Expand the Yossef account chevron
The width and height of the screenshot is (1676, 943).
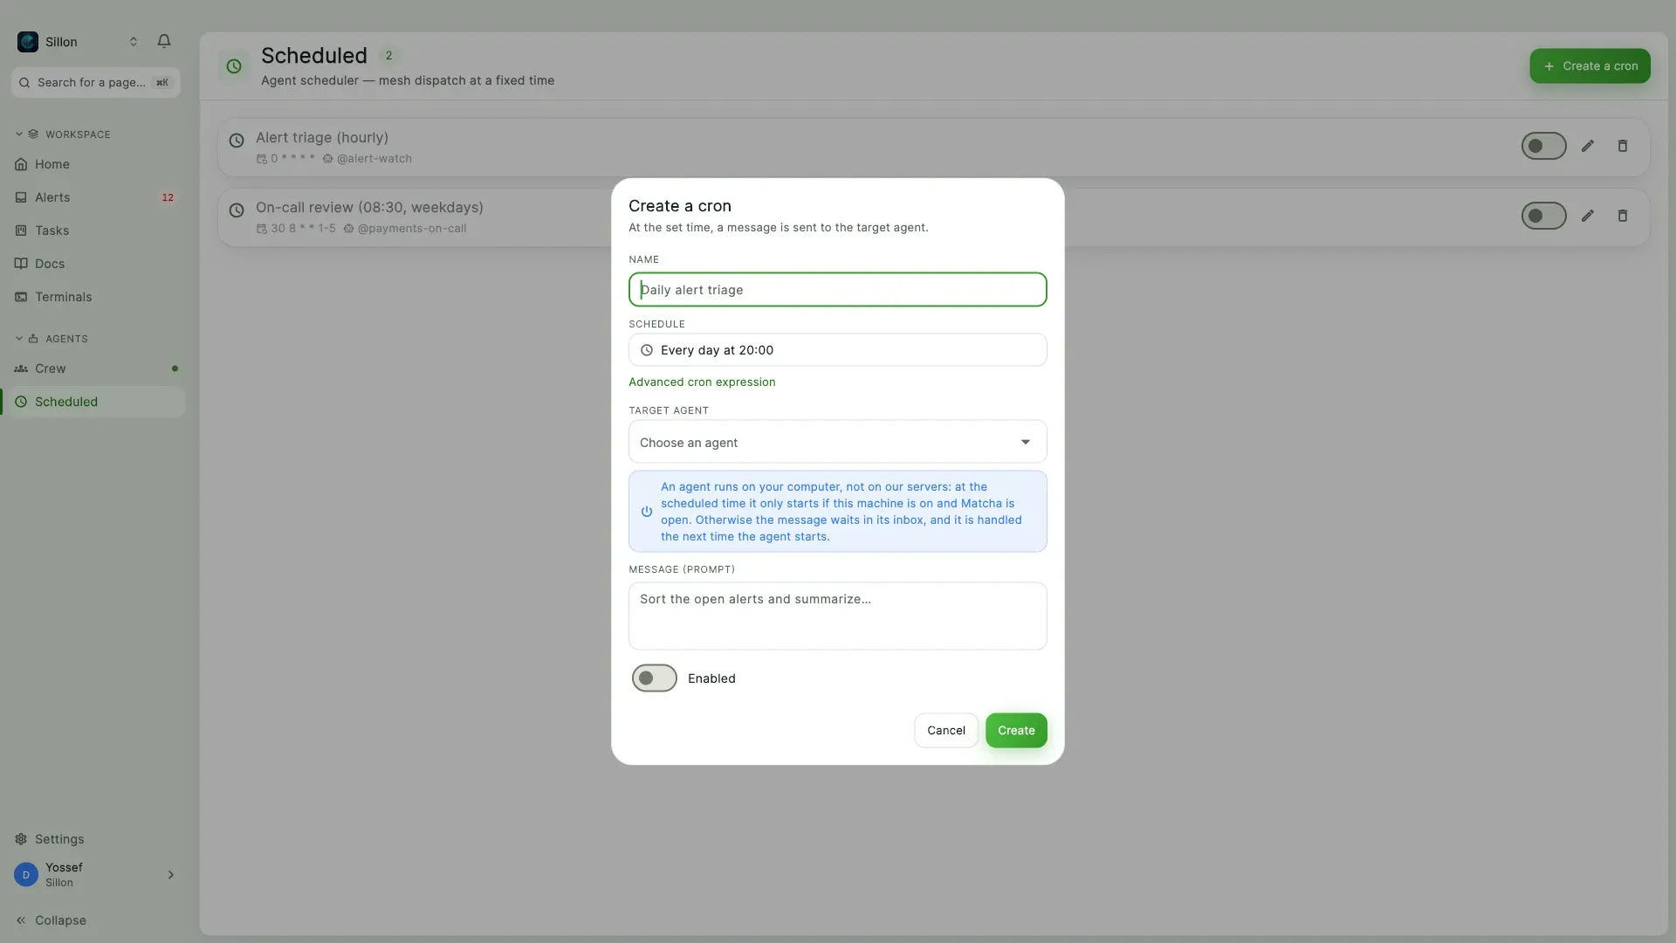[170, 875]
